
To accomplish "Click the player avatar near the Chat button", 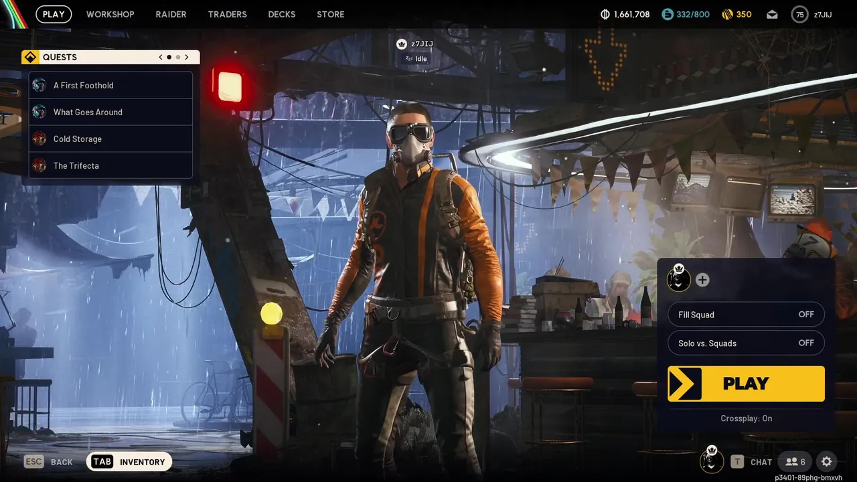I will coord(712,460).
